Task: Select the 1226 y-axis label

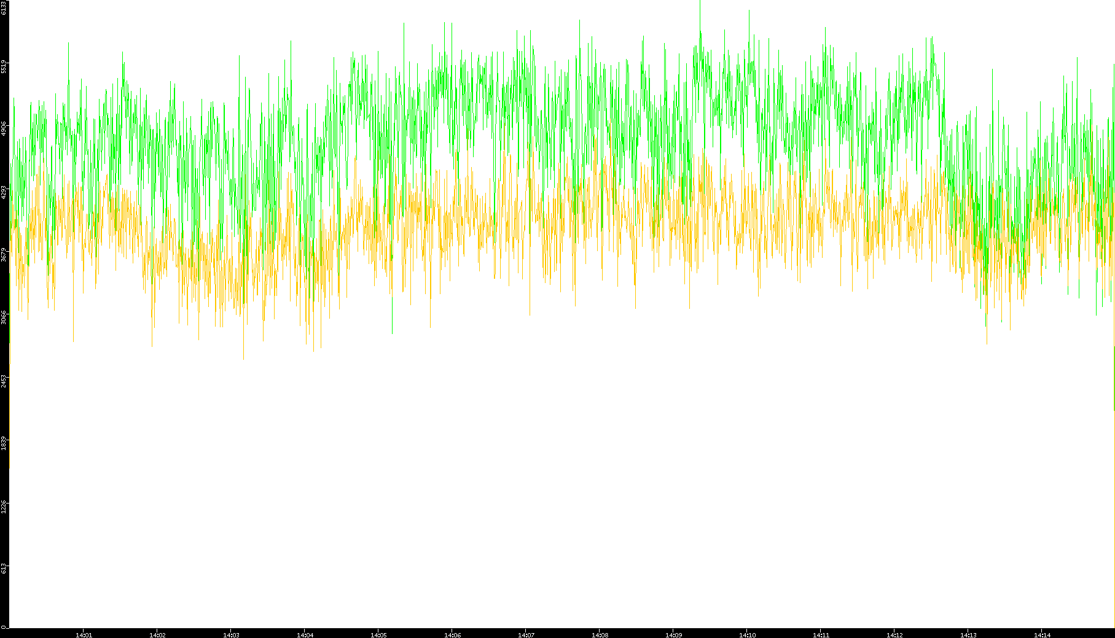Action: [x=4, y=506]
